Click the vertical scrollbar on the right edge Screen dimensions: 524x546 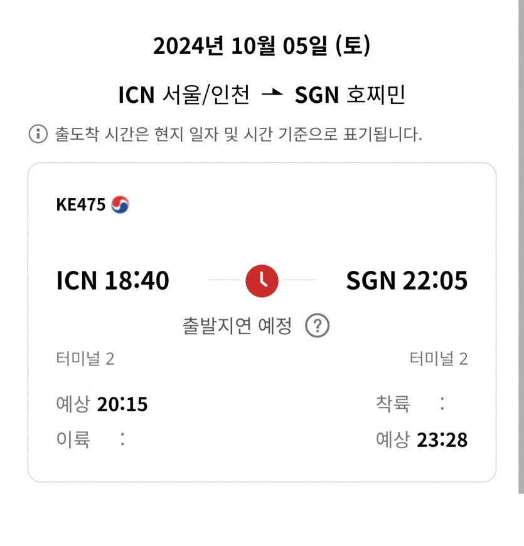pos(521,251)
